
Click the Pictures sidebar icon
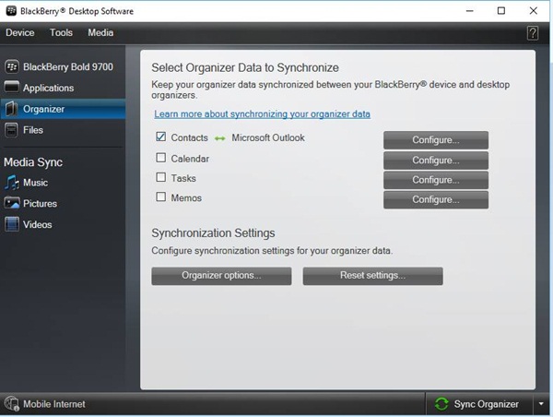pyautogui.click(x=12, y=203)
